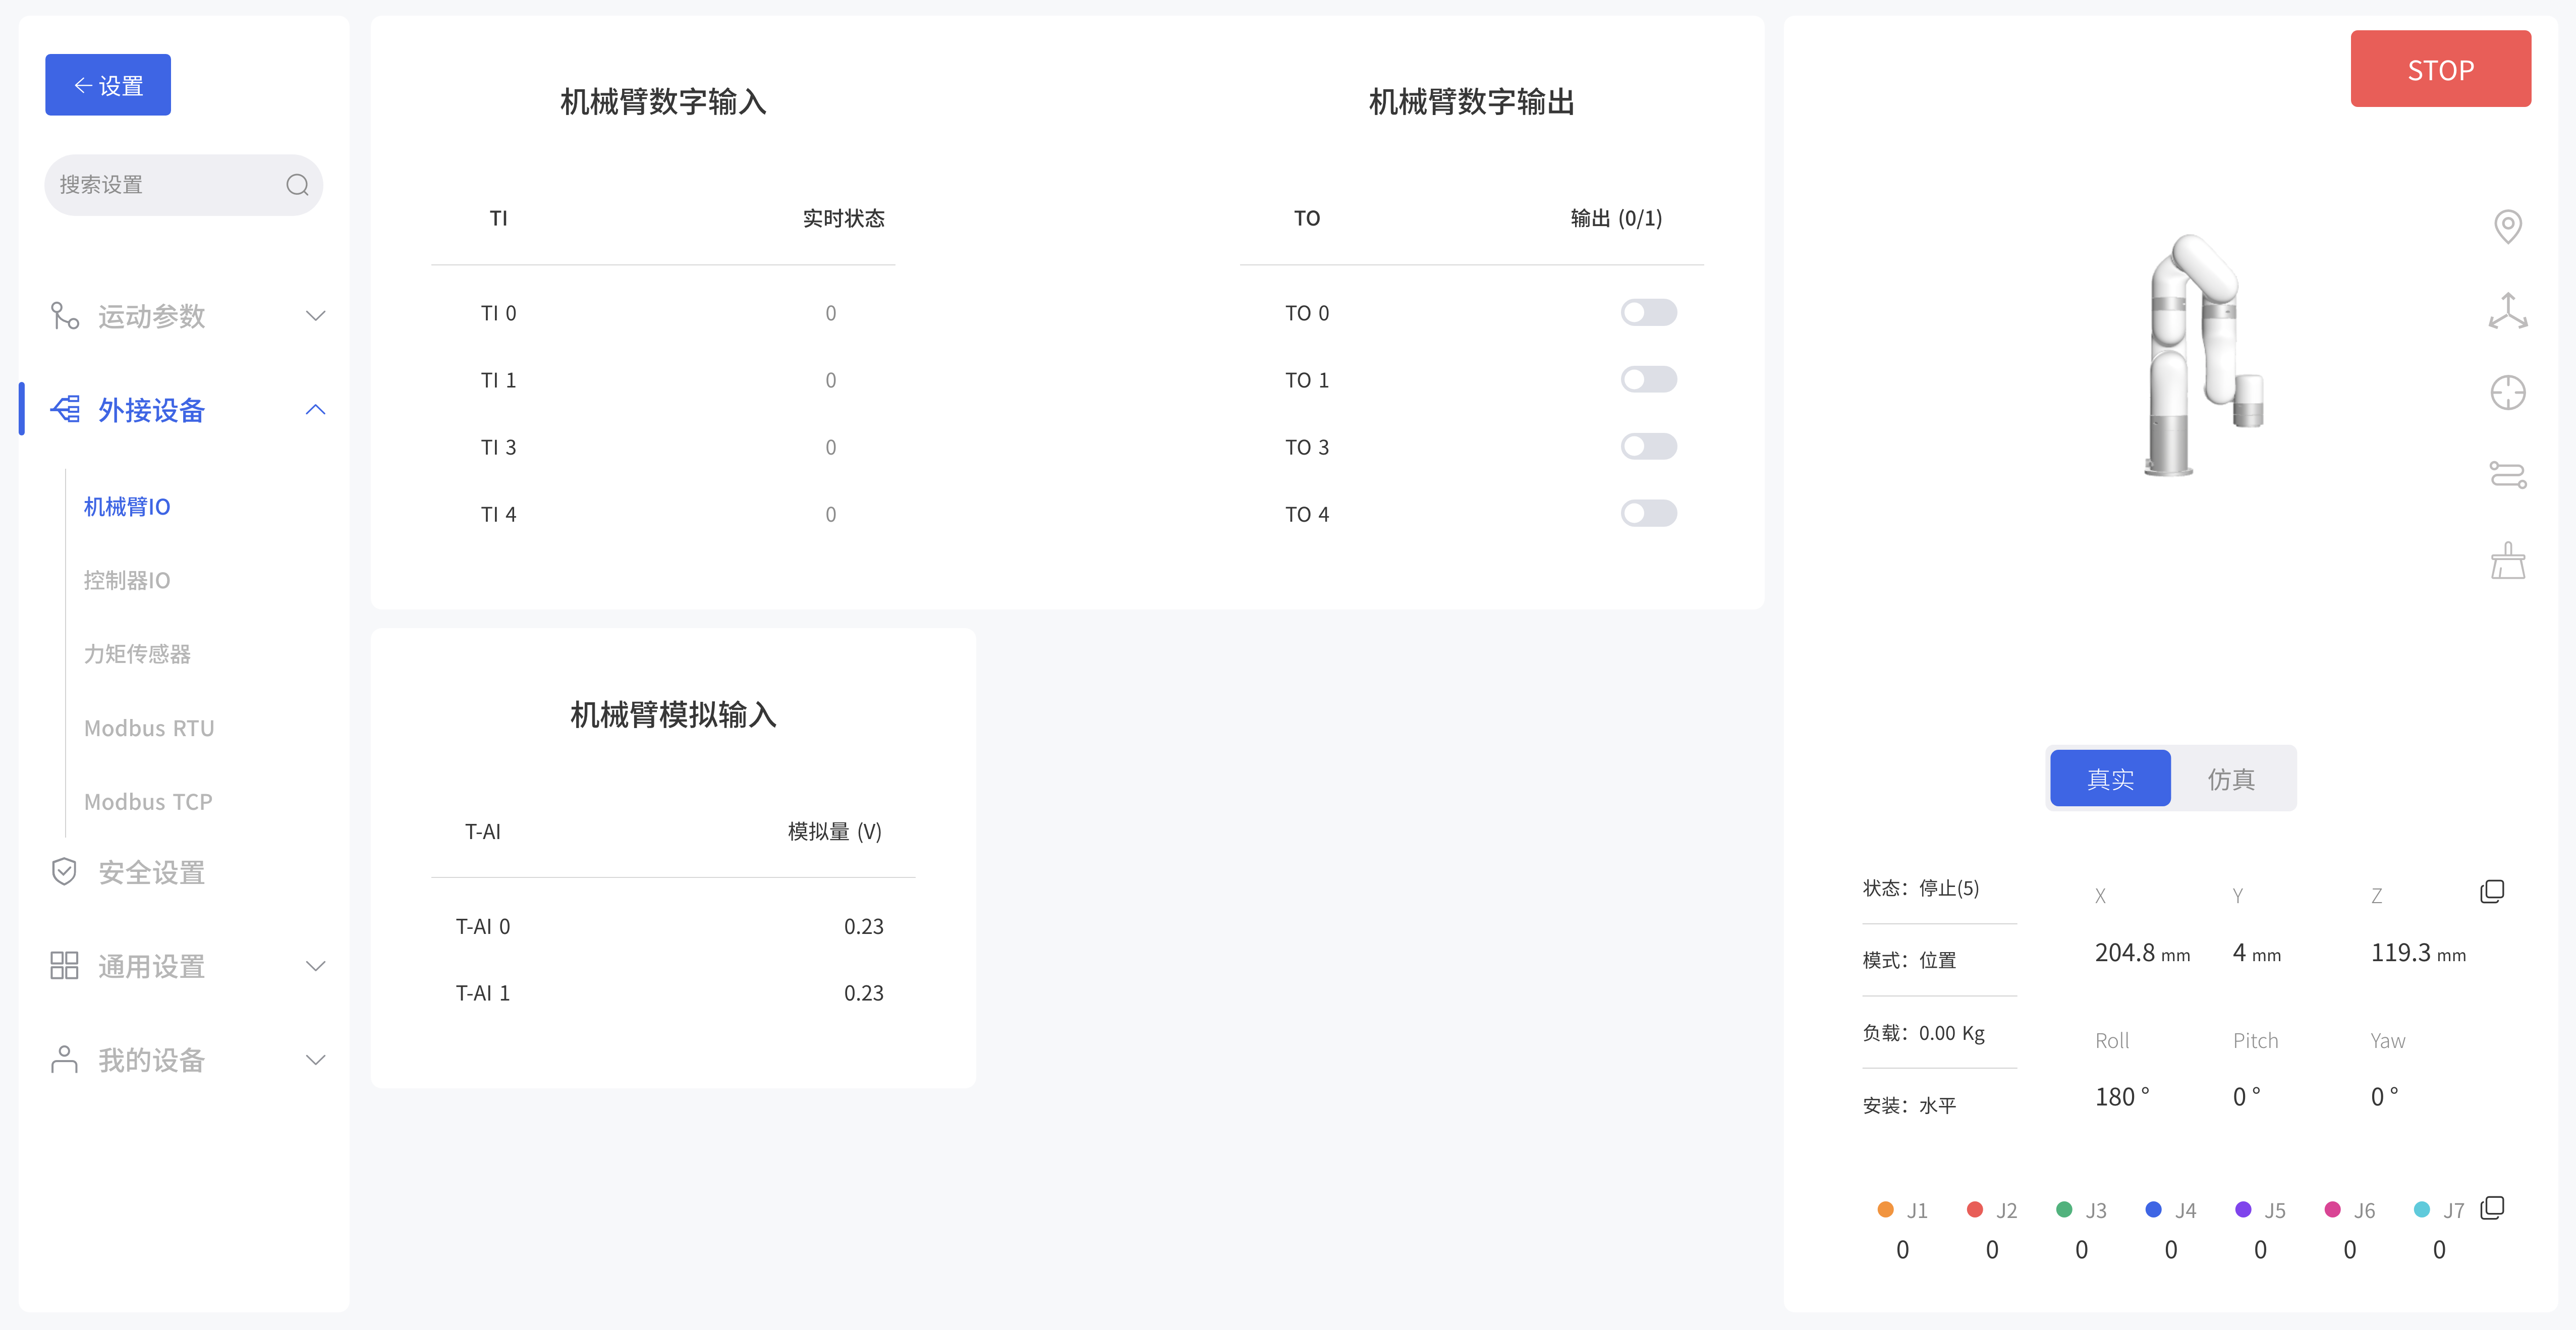2576x1330 pixels.
Task: Click the crosshair target icon in 3D panel
Action: (x=2508, y=393)
